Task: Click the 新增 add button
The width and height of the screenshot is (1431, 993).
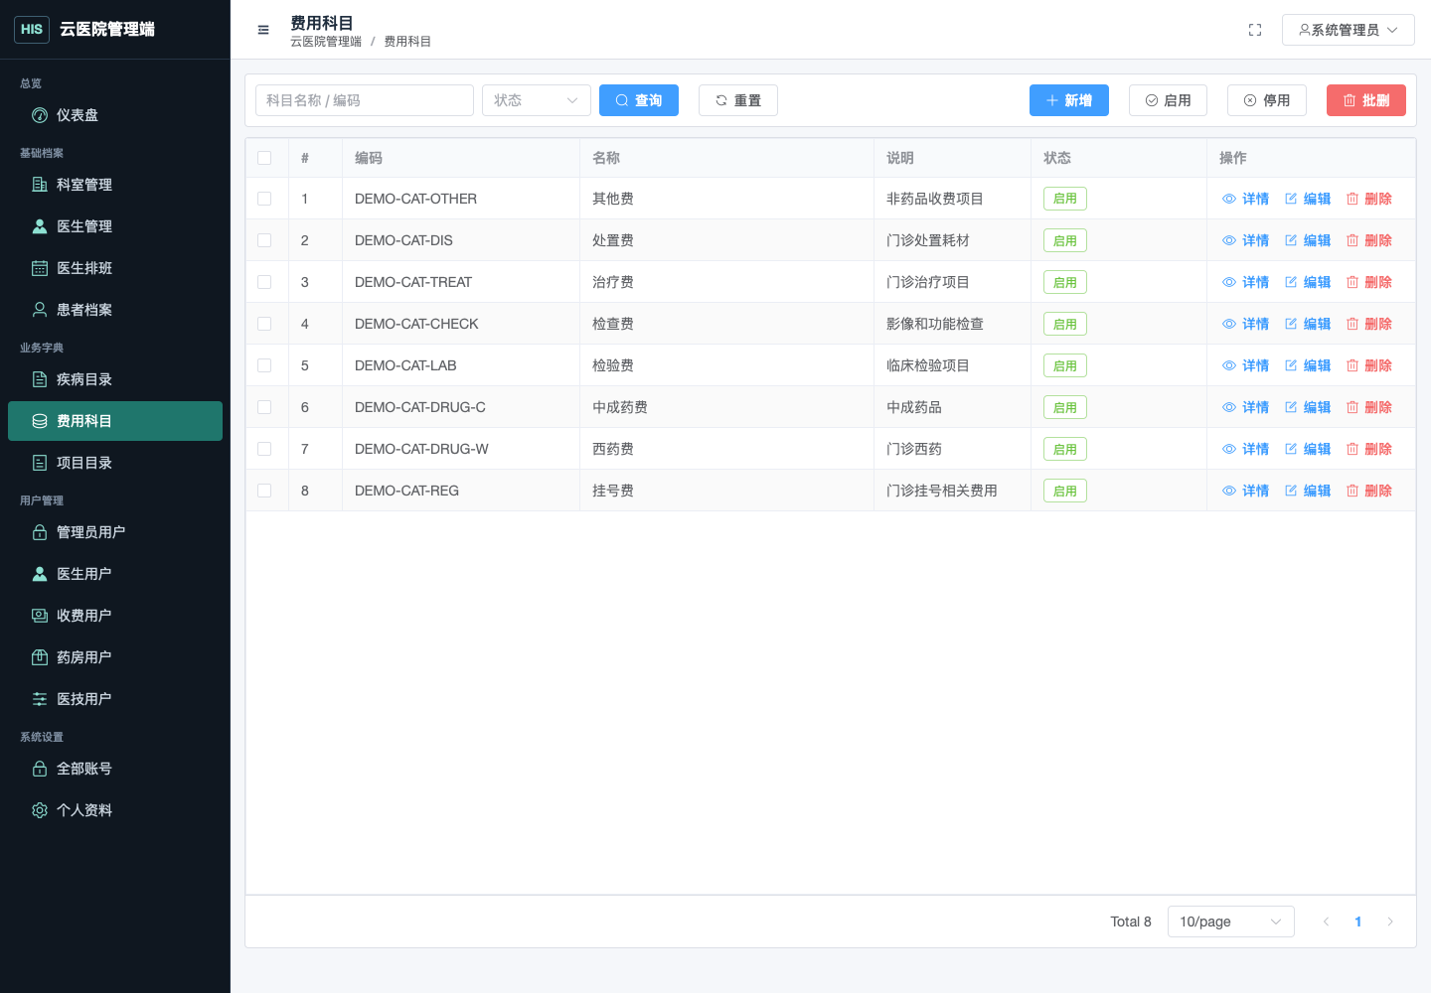Action: click(x=1069, y=100)
